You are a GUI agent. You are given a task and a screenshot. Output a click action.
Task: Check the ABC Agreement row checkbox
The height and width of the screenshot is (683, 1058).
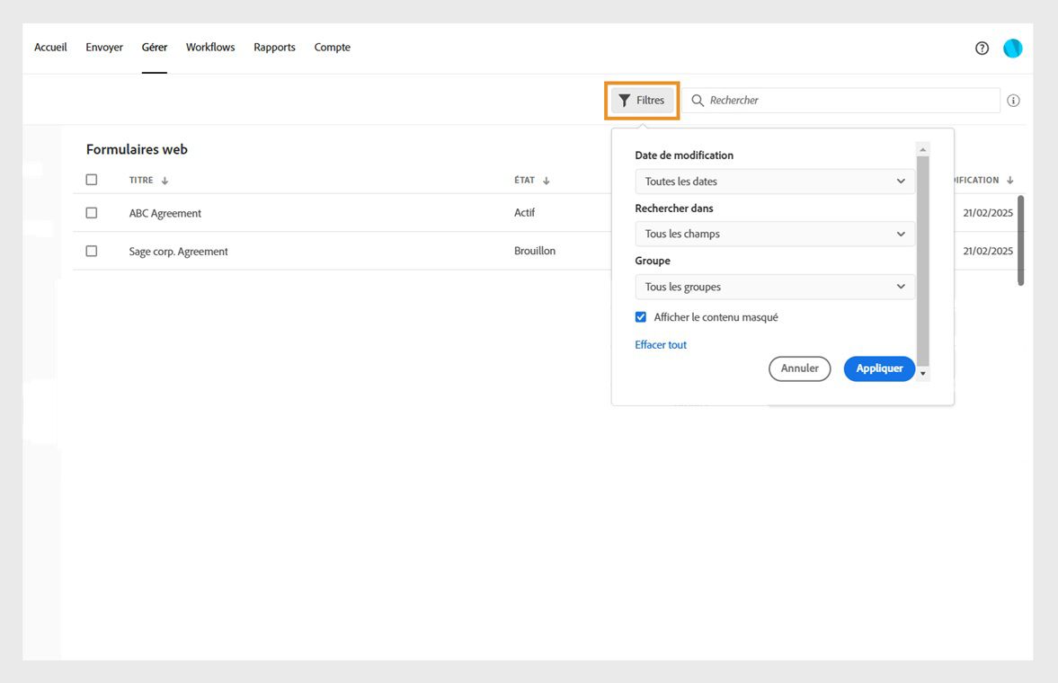click(91, 212)
